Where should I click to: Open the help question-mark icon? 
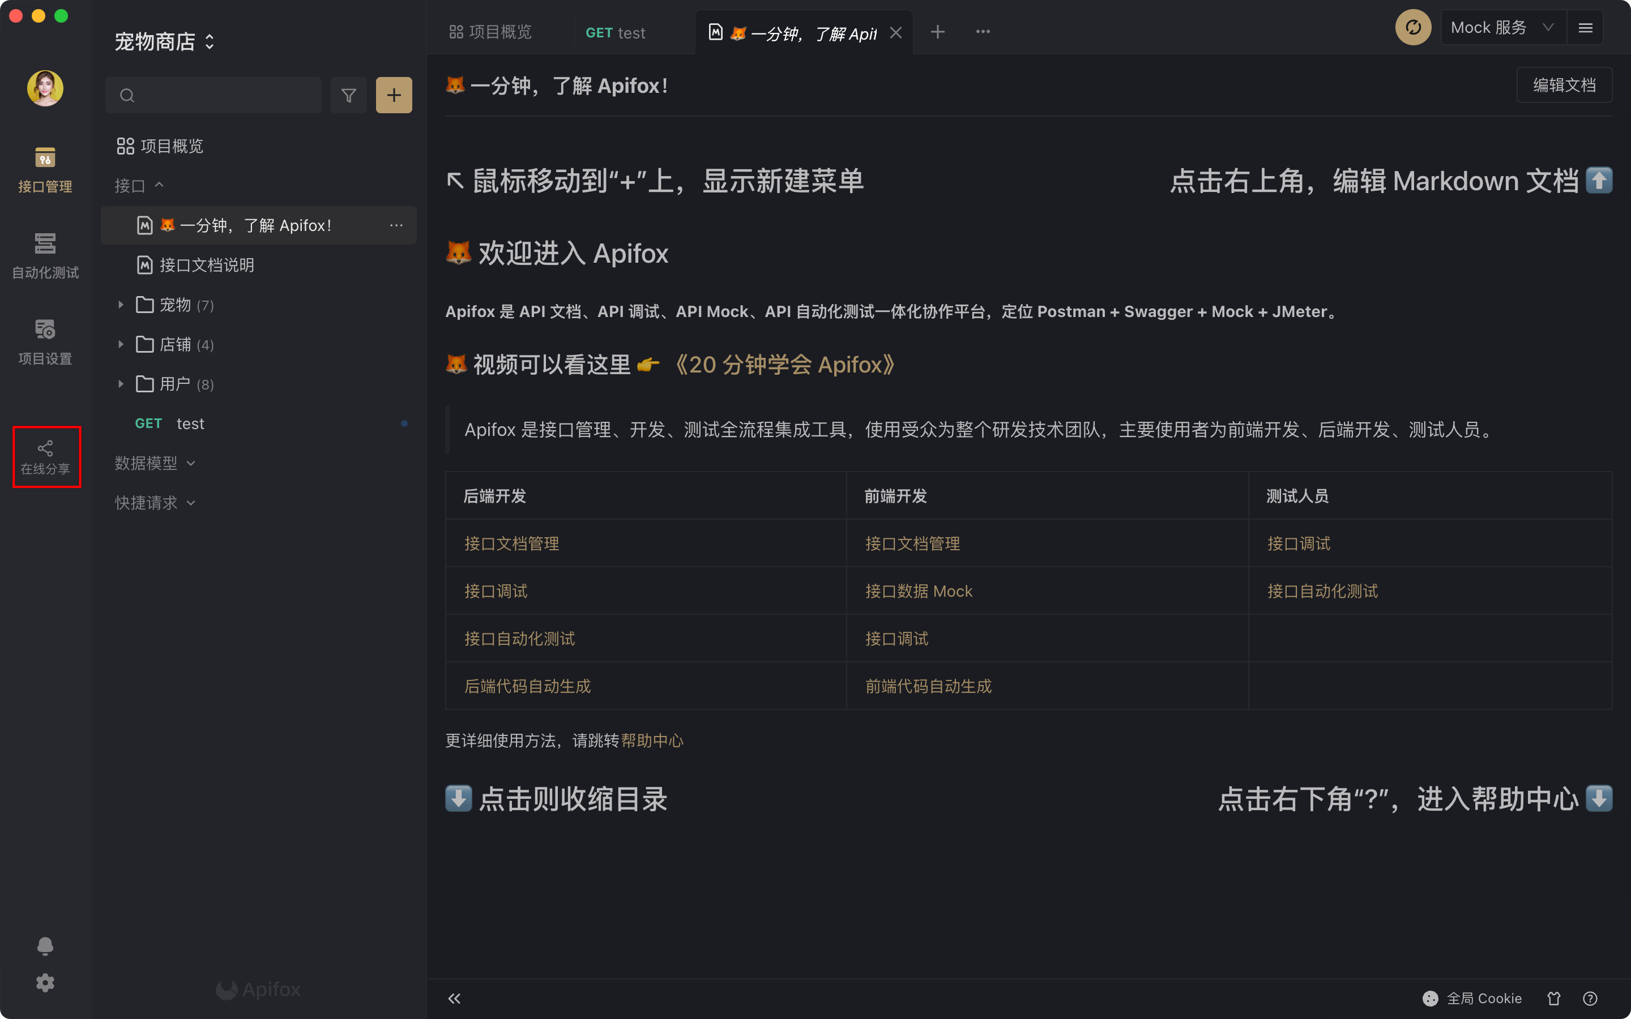coord(1590,998)
